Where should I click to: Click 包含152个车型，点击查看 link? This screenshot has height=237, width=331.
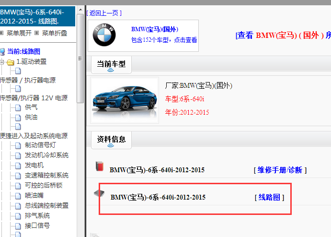point(164,40)
